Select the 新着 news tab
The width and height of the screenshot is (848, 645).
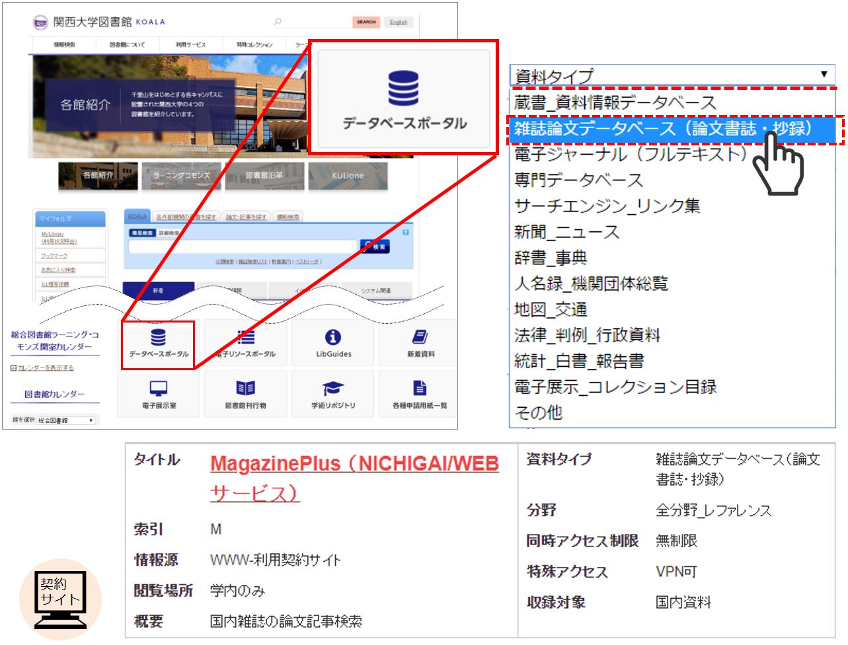click(159, 291)
